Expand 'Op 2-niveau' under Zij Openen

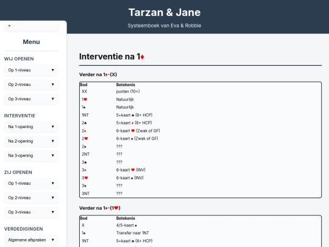(x=31, y=198)
